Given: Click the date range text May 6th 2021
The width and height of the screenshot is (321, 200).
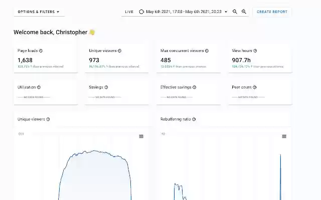Looking at the screenshot, I should click(184, 11).
